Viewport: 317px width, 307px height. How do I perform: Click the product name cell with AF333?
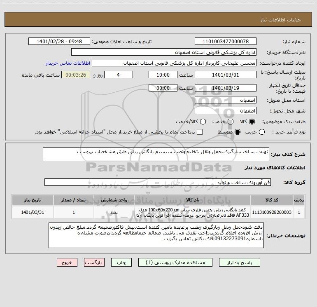pyautogui.click(x=193, y=212)
